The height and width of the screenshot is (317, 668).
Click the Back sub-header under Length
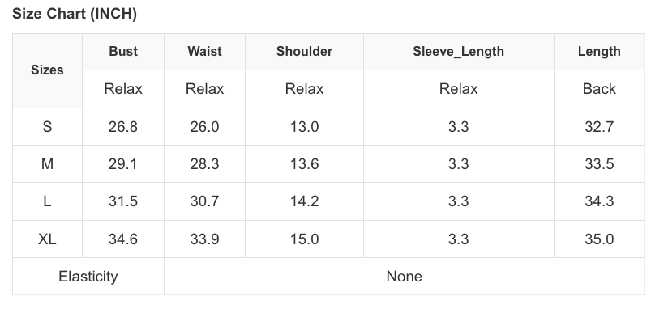[599, 89]
